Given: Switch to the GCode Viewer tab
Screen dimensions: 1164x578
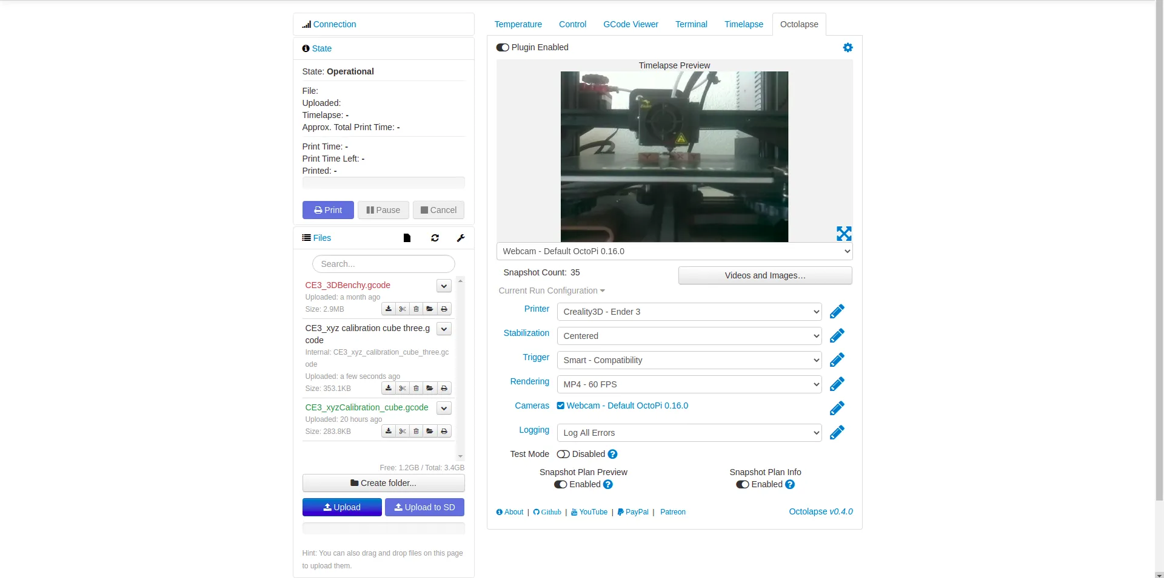Looking at the screenshot, I should click(630, 24).
